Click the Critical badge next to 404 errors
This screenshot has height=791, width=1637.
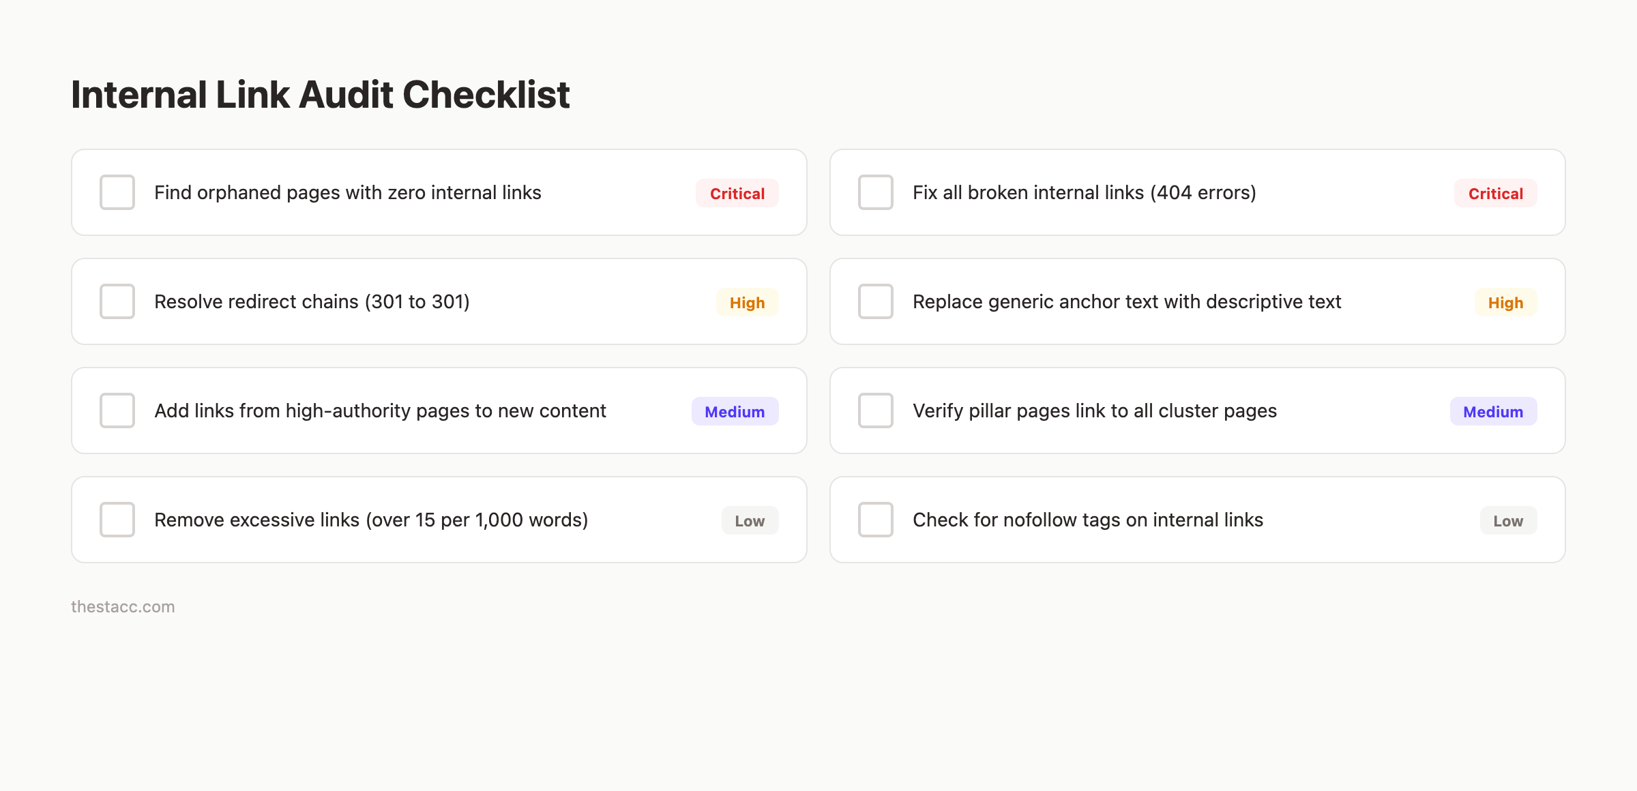click(x=1495, y=193)
